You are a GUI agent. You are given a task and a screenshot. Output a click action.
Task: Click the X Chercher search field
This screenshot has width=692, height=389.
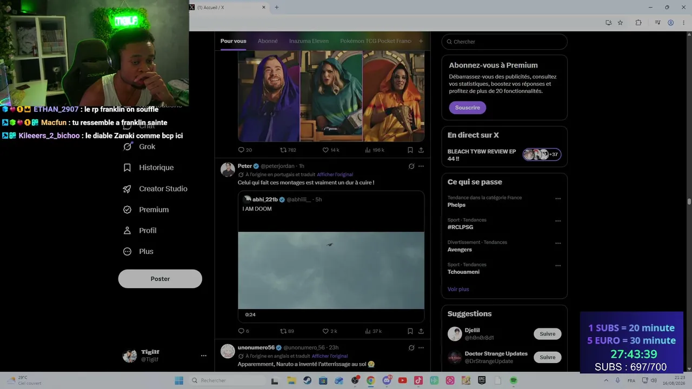click(x=504, y=42)
